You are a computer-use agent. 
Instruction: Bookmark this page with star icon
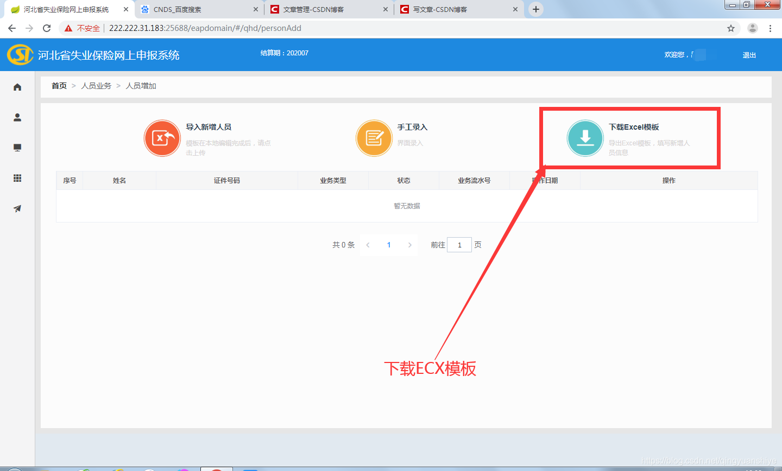(731, 28)
